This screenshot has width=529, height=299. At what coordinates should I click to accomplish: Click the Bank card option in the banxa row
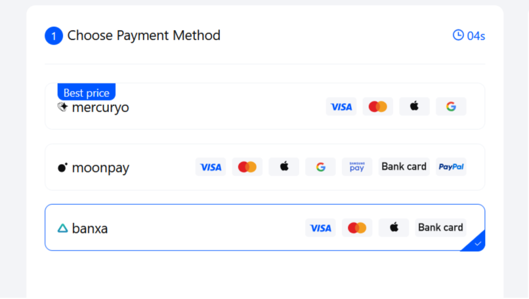click(440, 227)
